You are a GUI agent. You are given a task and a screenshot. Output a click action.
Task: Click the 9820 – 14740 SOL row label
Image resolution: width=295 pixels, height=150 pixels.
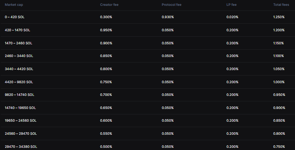coord(20,95)
